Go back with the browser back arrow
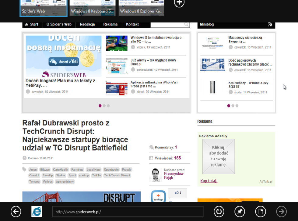This screenshot has width=298, height=221. [16, 211]
